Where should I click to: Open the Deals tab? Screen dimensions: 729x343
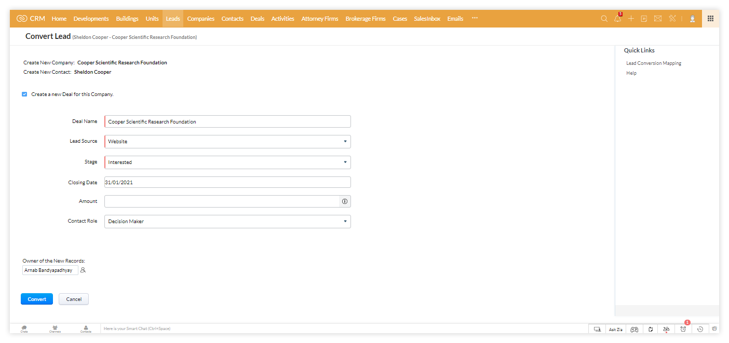[x=258, y=19]
